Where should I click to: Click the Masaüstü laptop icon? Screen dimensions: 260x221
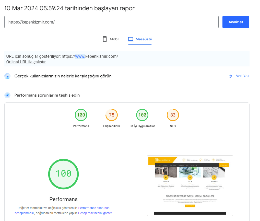131,39
